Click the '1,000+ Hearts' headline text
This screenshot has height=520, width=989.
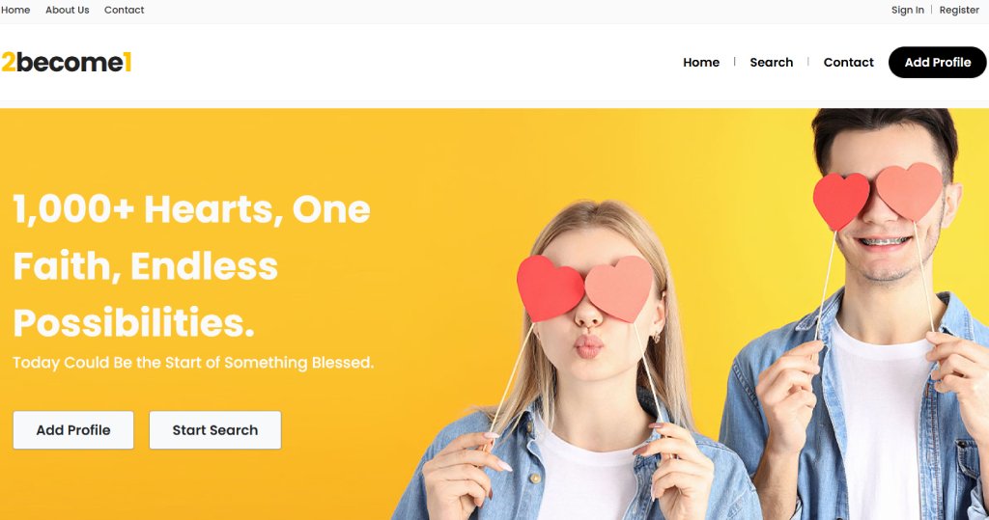(x=192, y=265)
